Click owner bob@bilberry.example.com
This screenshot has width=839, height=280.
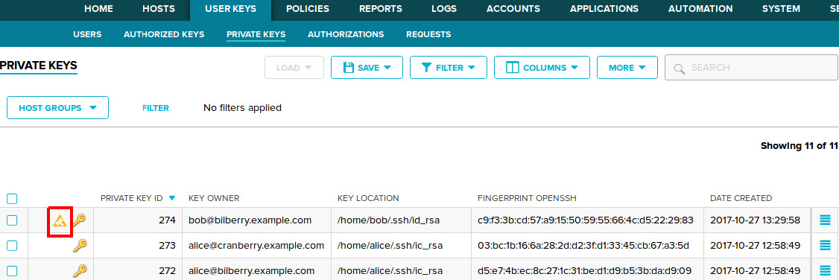click(250, 220)
